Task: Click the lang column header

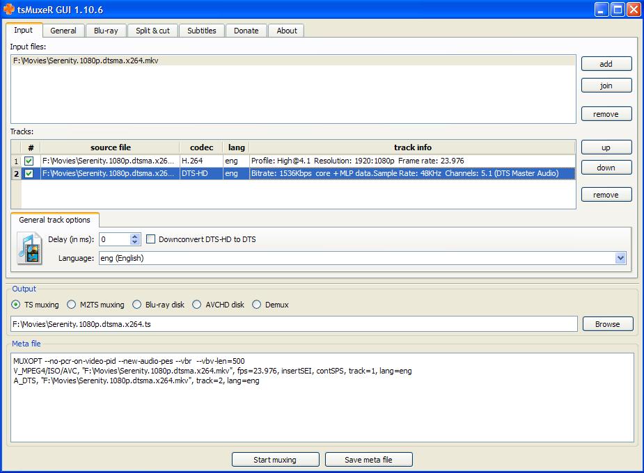Action: point(236,147)
